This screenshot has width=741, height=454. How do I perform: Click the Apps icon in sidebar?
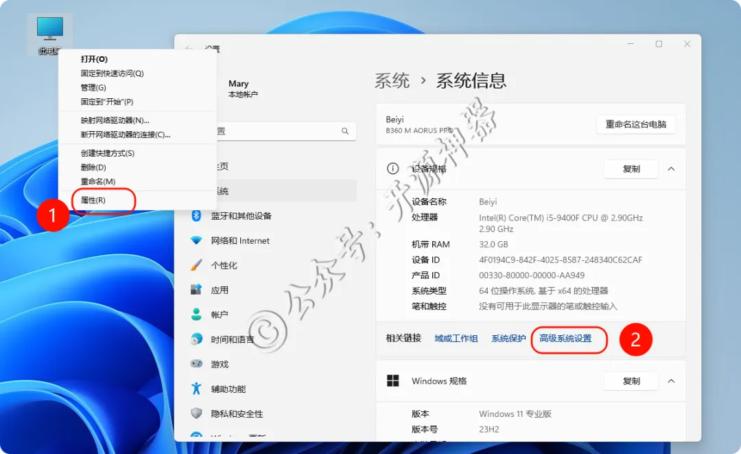pos(196,289)
